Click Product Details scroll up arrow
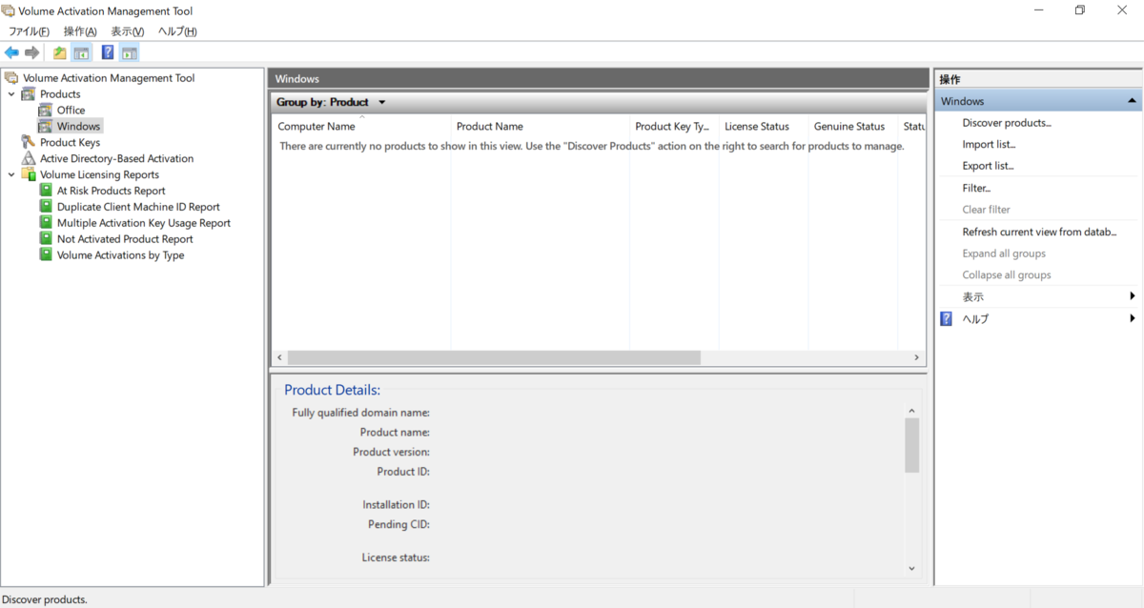The image size is (1144, 608). click(912, 411)
